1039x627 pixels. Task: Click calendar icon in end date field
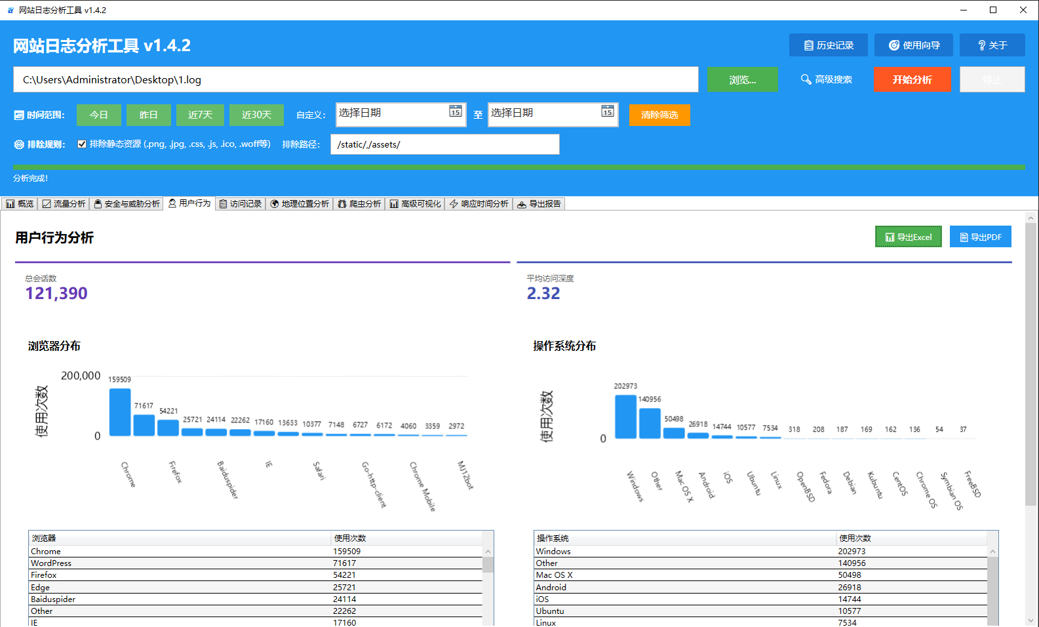click(x=607, y=111)
